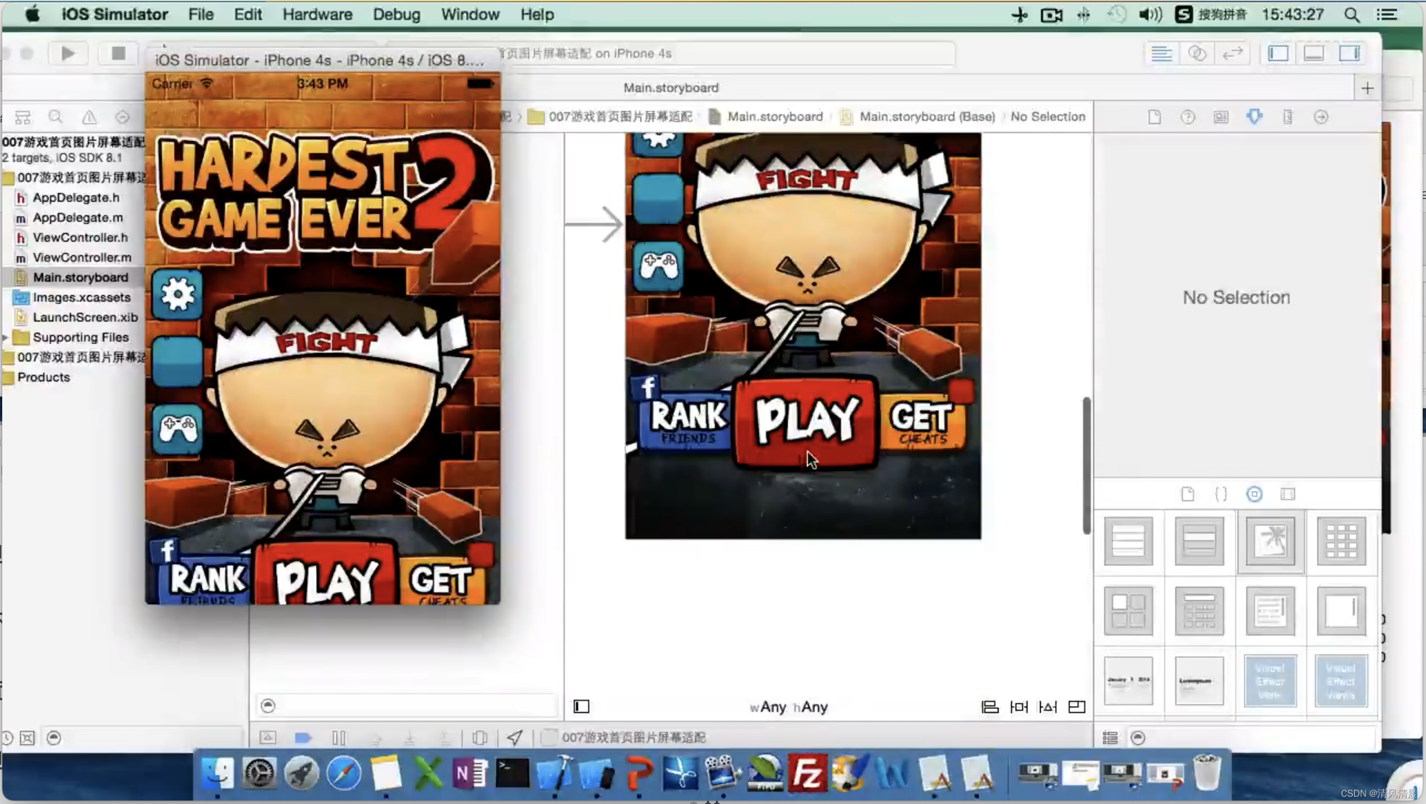This screenshot has width=1426, height=804.
Task: Select AppDelegate.h in navigator
Action: click(x=76, y=197)
